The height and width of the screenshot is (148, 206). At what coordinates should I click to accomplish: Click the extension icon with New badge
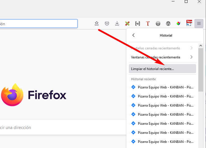189,23
